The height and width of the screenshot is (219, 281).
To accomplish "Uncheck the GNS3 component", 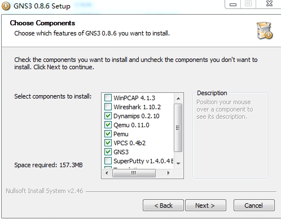I will coord(108,152).
